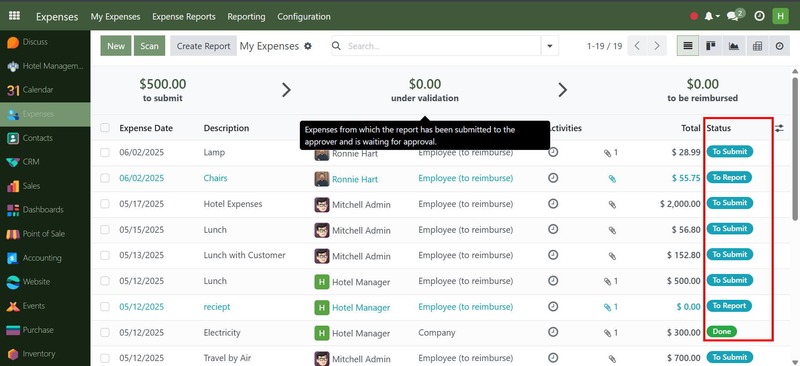Switch to kanban view
Image resolution: width=800 pixels, height=366 pixels.
click(711, 46)
